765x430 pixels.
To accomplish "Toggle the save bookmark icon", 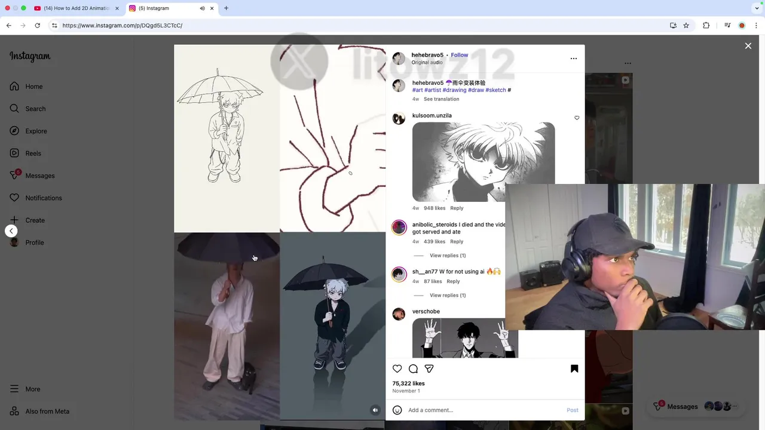I will tap(574, 368).
